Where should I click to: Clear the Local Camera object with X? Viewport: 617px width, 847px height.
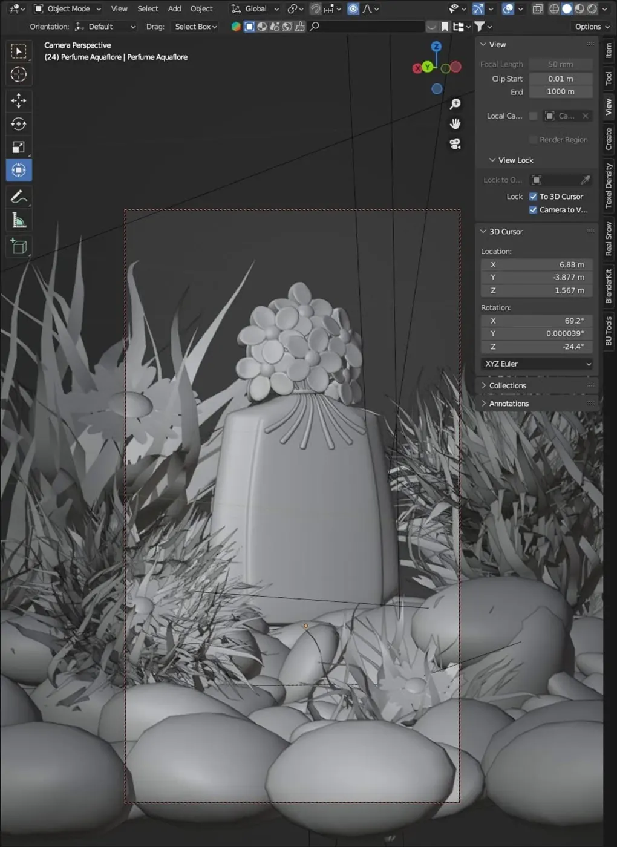585,116
